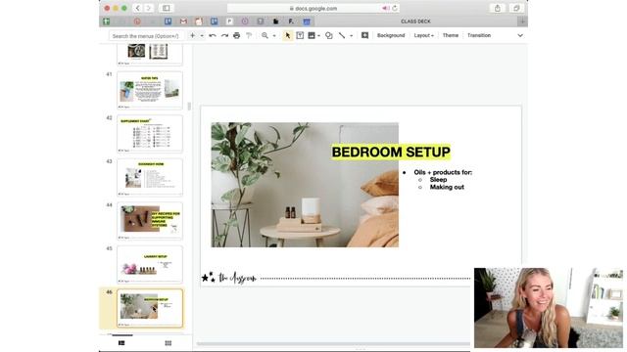
Task: Select slide 42 supplement chart thumbnail
Action: pyautogui.click(x=150, y=134)
